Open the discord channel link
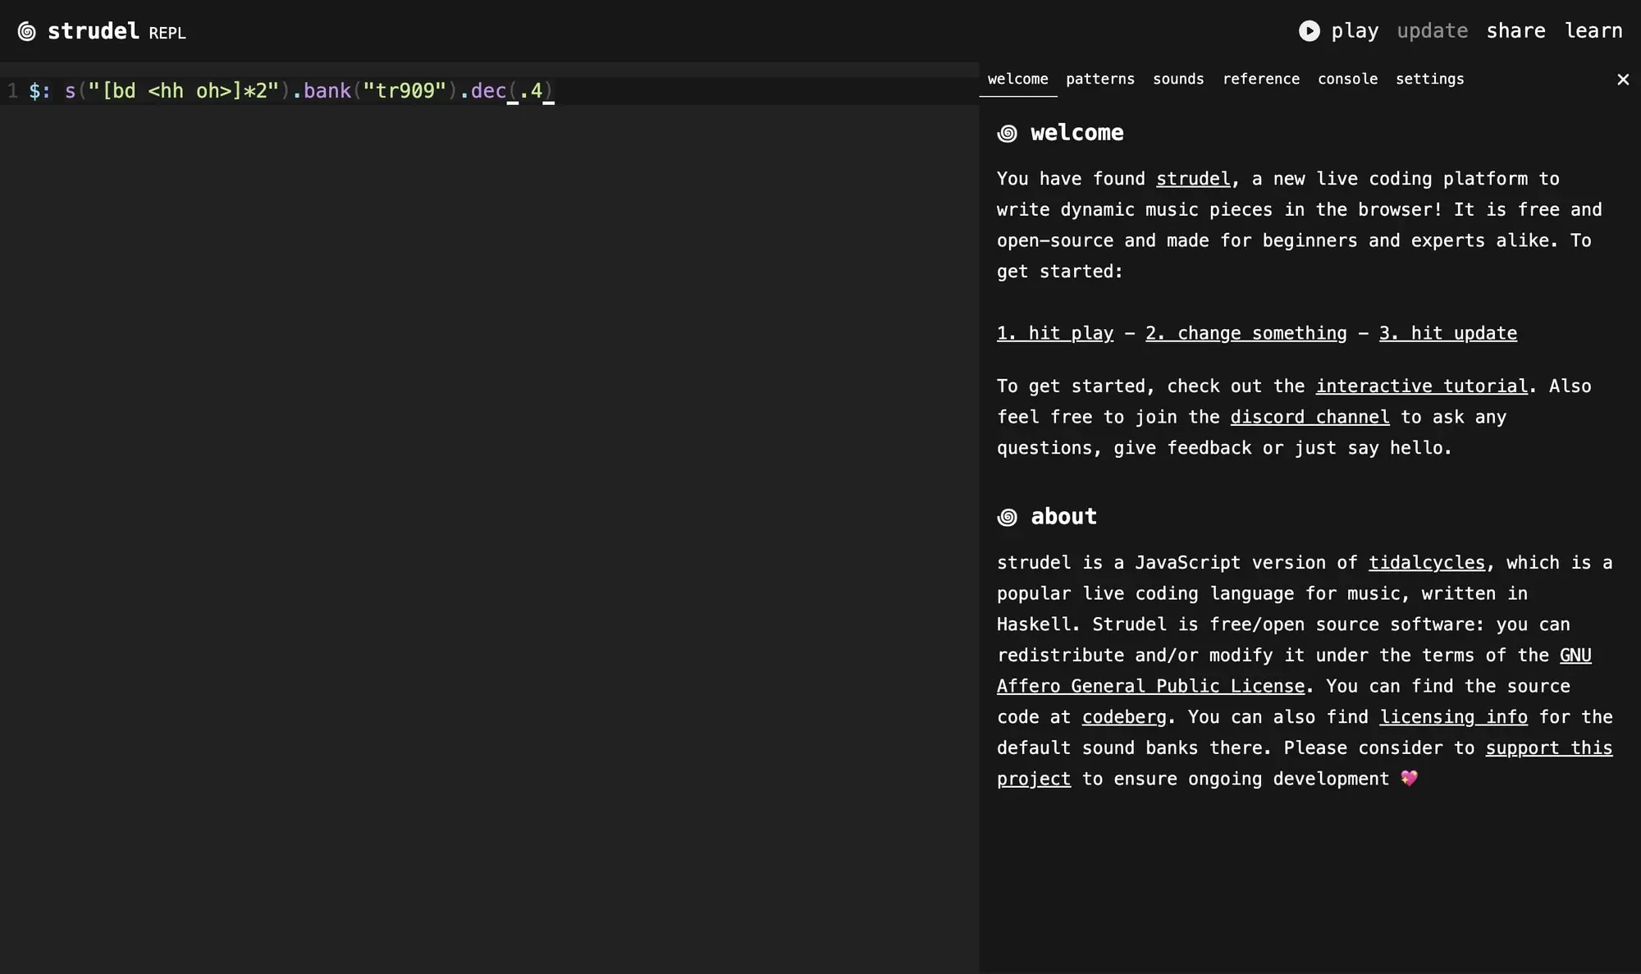This screenshot has height=974, width=1641. pyautogui.click(x=1310, y=418)
